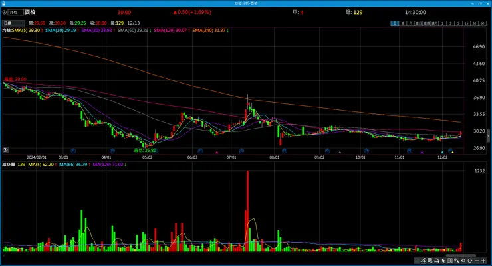Select the 15-minute interval button
Image resolution: width=492 pixels, height=266 pixels.
467,23
